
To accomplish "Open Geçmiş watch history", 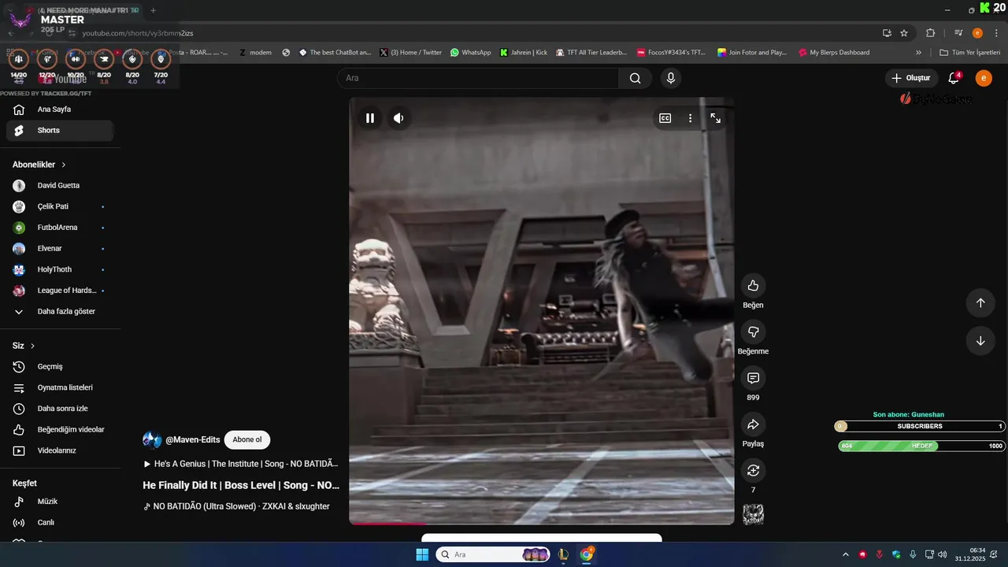I will 60,367.
